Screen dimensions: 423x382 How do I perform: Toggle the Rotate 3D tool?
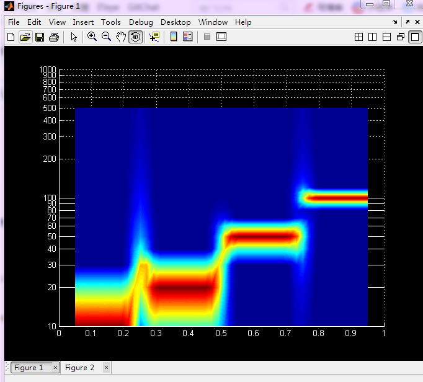click(135, 37)
